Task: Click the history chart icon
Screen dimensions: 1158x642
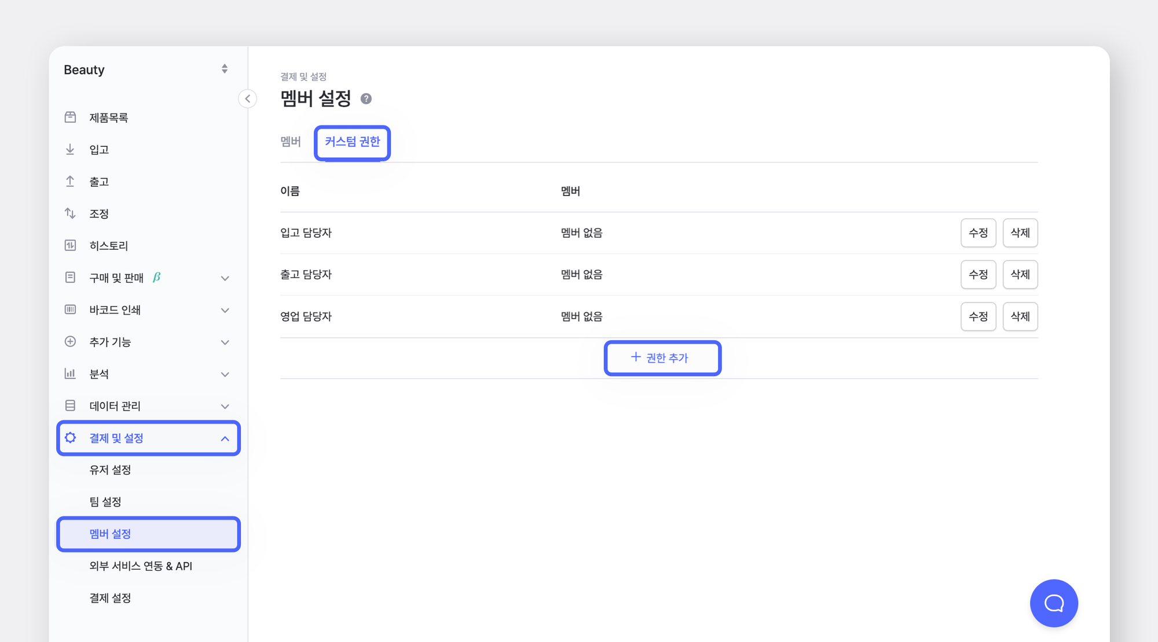Action: click(x=70, y=245)
